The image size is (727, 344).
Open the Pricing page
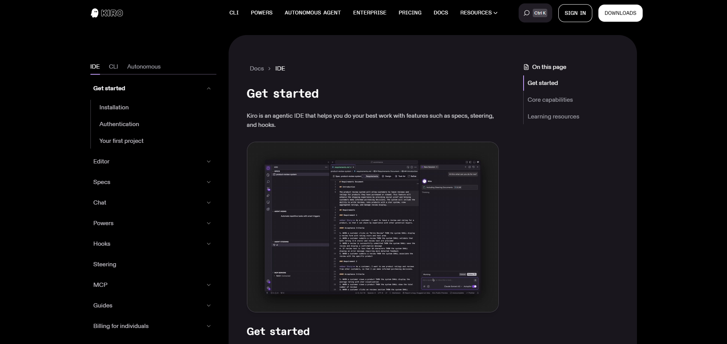coord(410,13)
